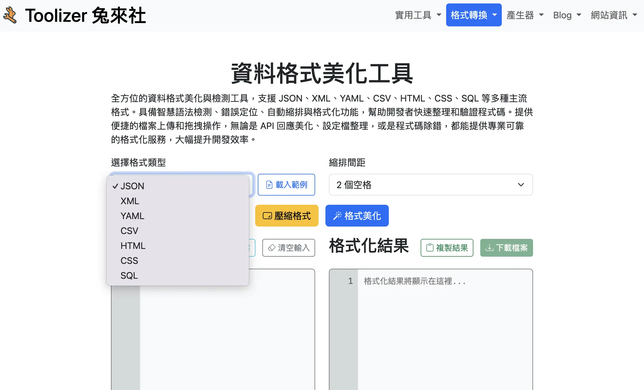Select CSS in the format dropdown list
The image size is (644, 390).
click(x=129, y=260)
